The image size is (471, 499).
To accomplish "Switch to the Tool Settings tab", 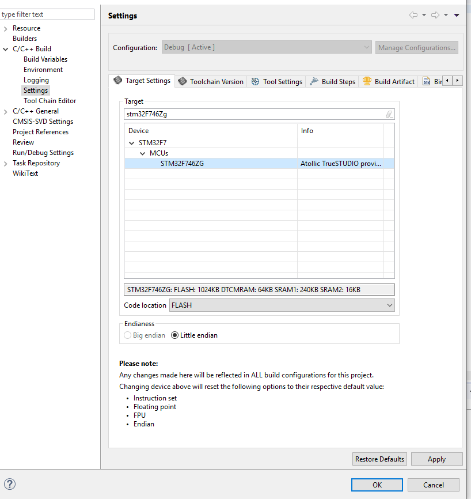I will (277, 82).
